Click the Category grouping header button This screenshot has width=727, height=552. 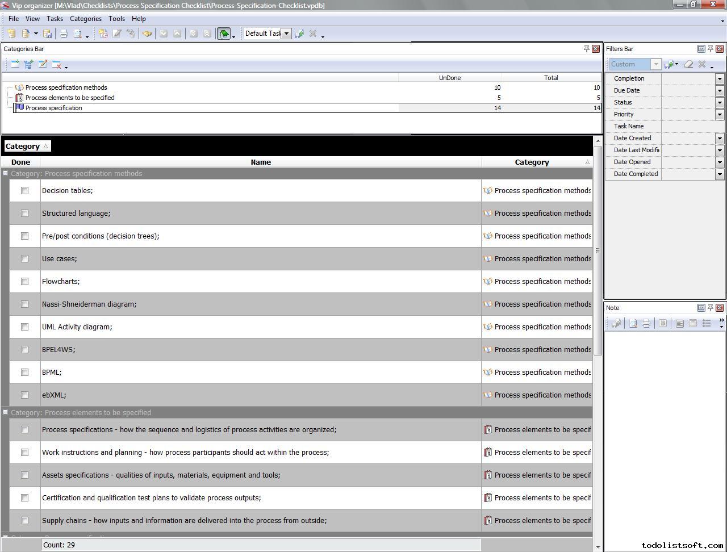point(27,147)
